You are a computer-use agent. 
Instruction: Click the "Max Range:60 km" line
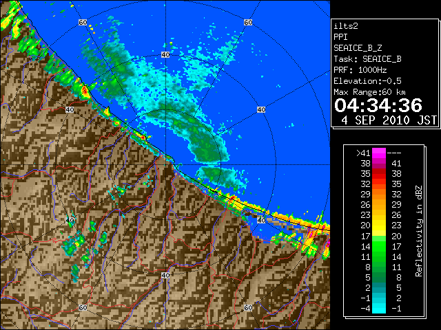(x=369, y=92)
